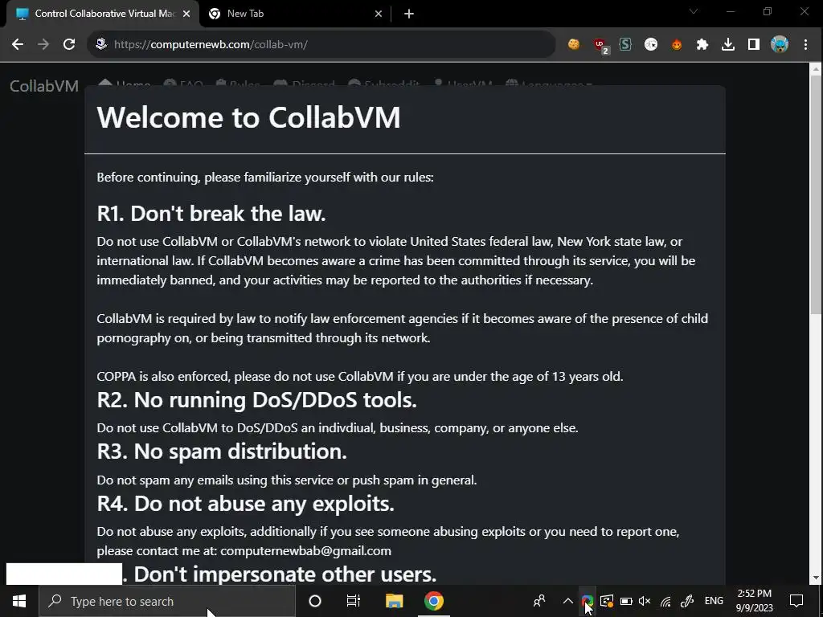Image resolution: width=823 pixels, height=617 pixels.
Task: Open Task View on the taskbar
Action: tap(354, 601)
